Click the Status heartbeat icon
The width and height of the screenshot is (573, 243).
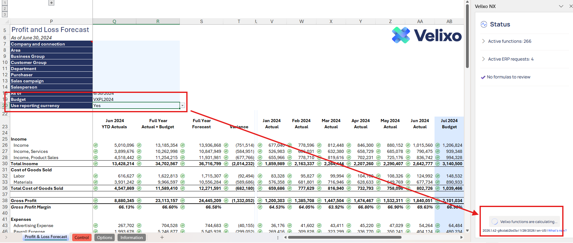pyautogui.click(x=484, y=24)
